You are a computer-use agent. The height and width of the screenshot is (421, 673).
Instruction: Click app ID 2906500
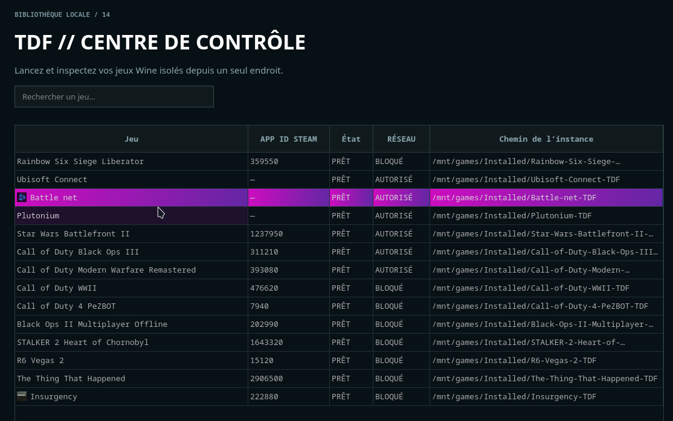(266, 378)
